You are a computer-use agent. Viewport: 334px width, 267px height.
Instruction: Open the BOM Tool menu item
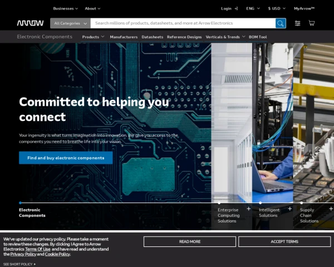[x=258, y=37]
